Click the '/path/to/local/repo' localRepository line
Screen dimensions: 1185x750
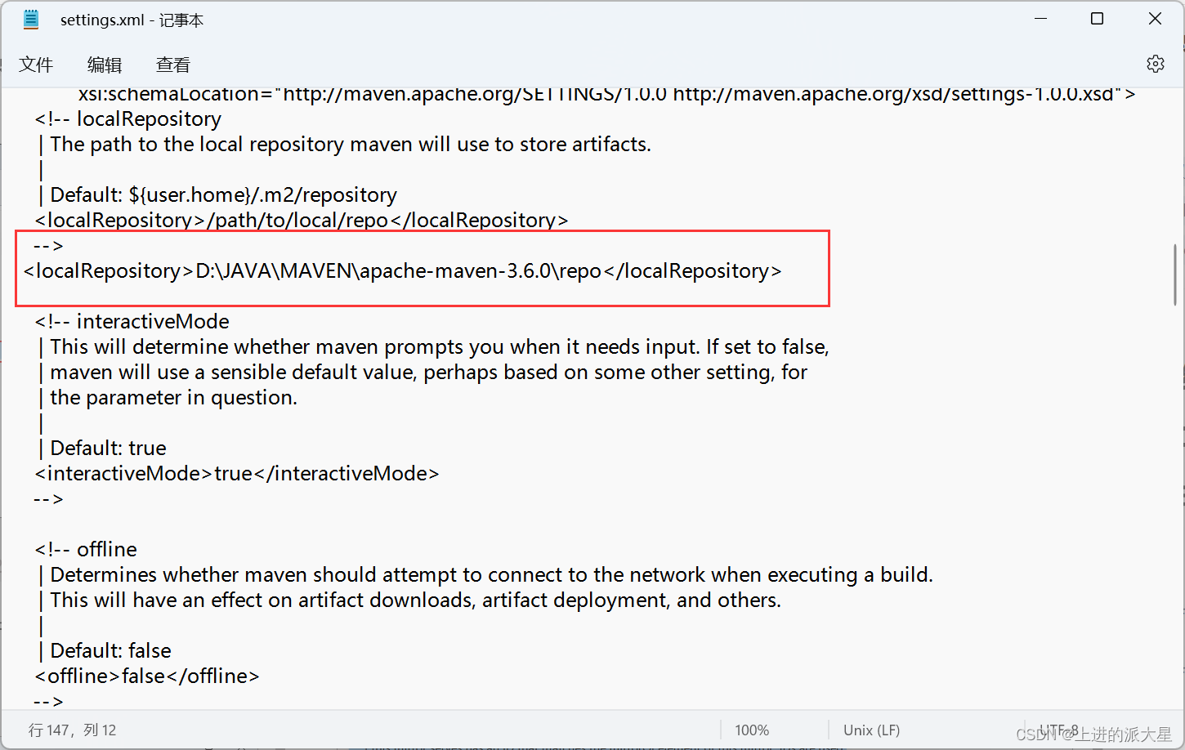[301, 221]
